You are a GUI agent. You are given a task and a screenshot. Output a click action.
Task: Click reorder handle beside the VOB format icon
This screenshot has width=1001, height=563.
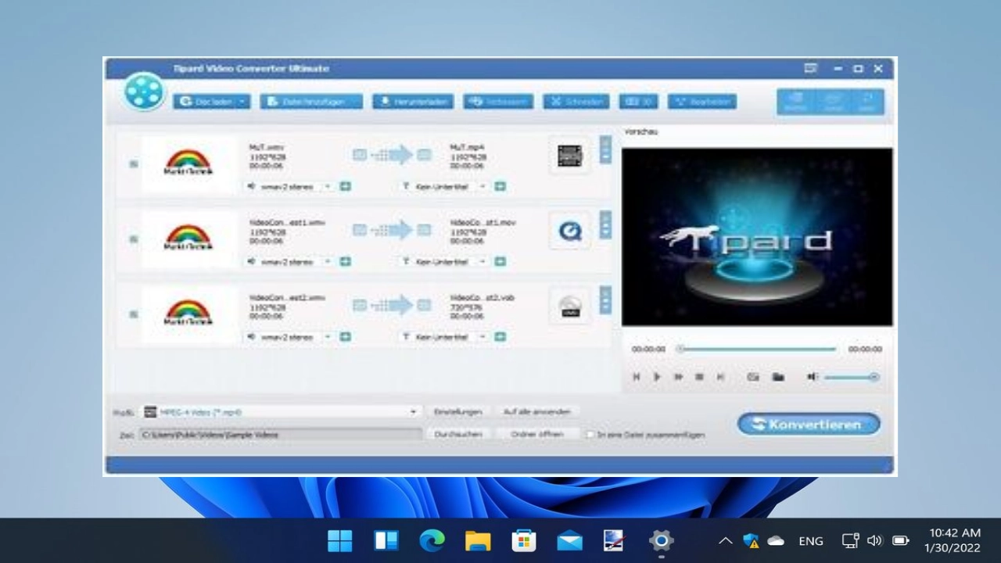click(605, 299)
